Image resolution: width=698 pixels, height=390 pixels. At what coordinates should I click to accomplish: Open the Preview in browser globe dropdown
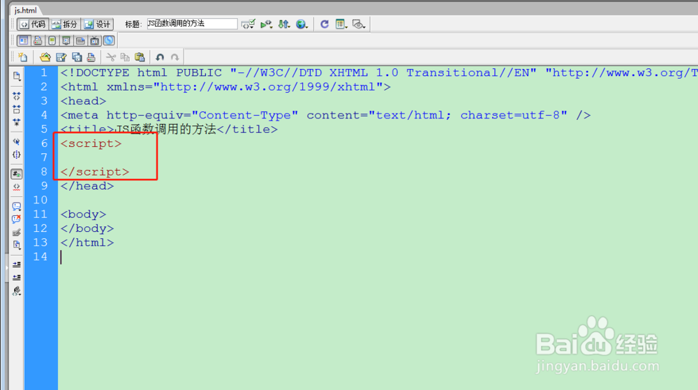[x=302, y=24]
